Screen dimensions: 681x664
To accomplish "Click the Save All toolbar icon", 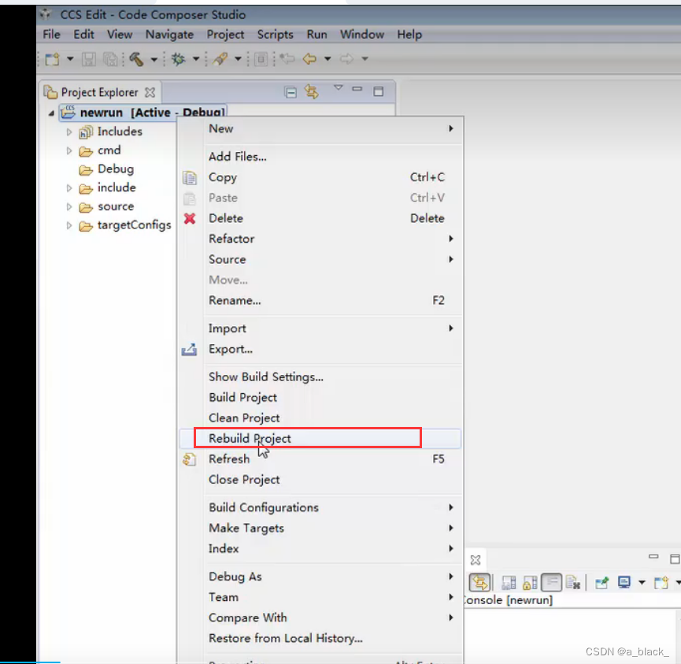I will tap(110, 58).
